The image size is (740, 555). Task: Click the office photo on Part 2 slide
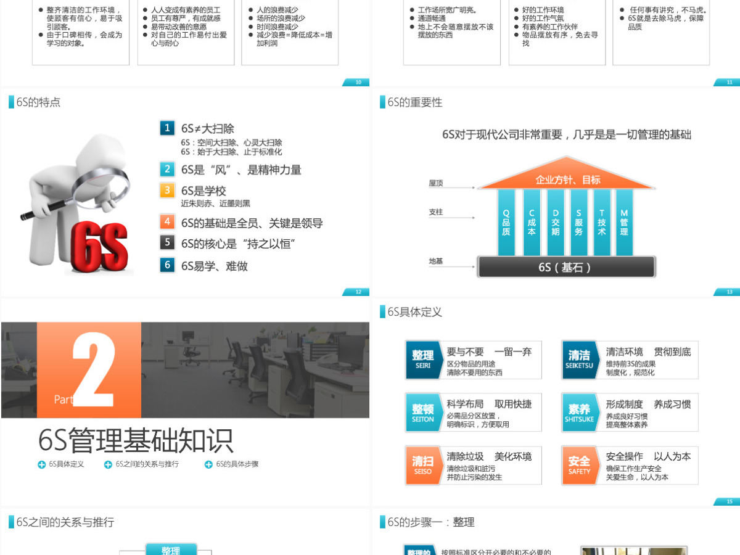pos(255,370)
